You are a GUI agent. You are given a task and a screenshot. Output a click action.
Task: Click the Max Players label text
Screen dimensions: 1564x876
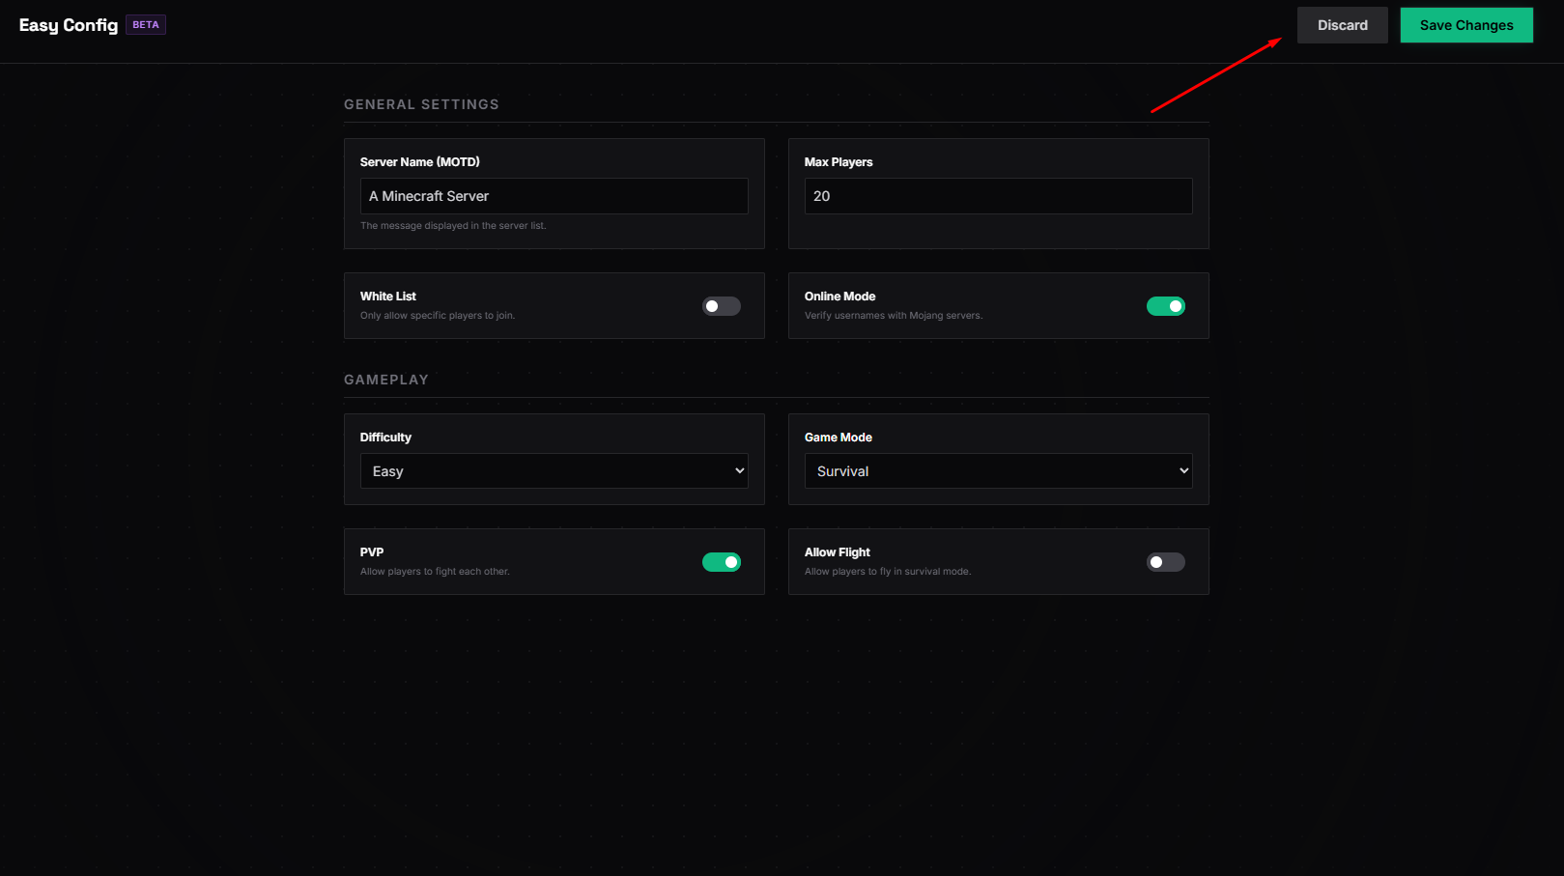(838, 162)
